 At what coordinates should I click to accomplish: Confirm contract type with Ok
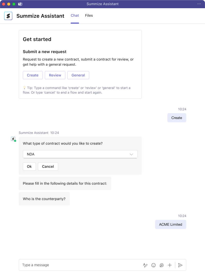(x=29, y=166)
